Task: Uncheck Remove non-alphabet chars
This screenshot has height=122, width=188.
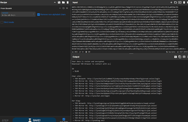Action: [x=38, y=14]
